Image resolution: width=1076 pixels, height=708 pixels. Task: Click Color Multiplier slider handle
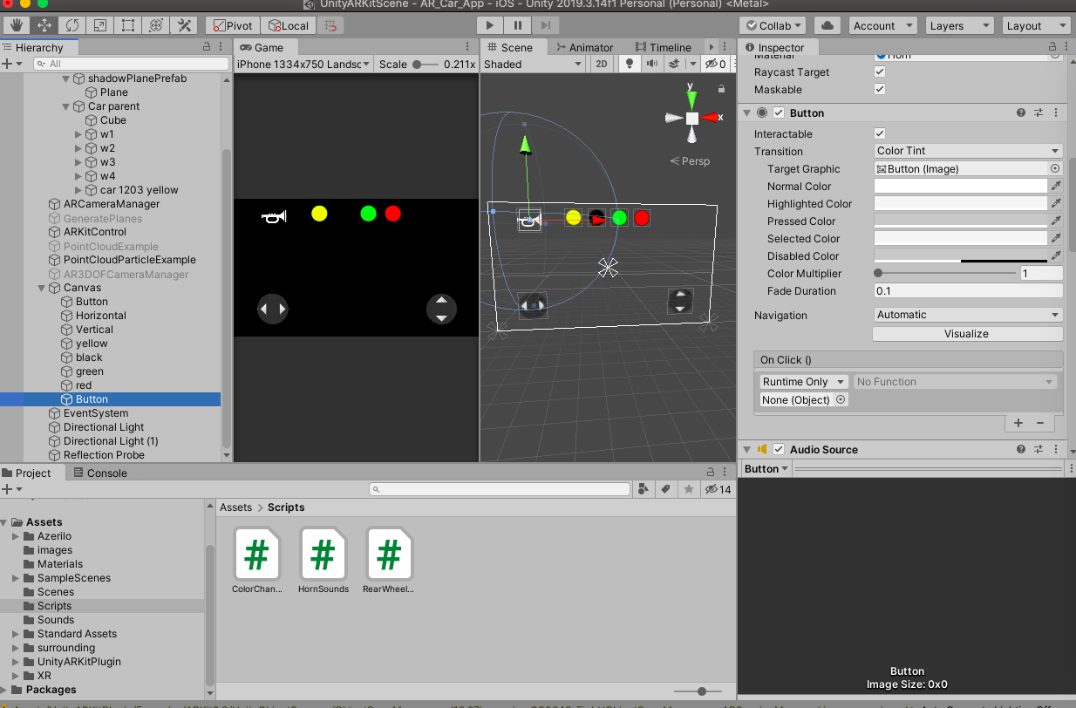[x=879, y=273]
